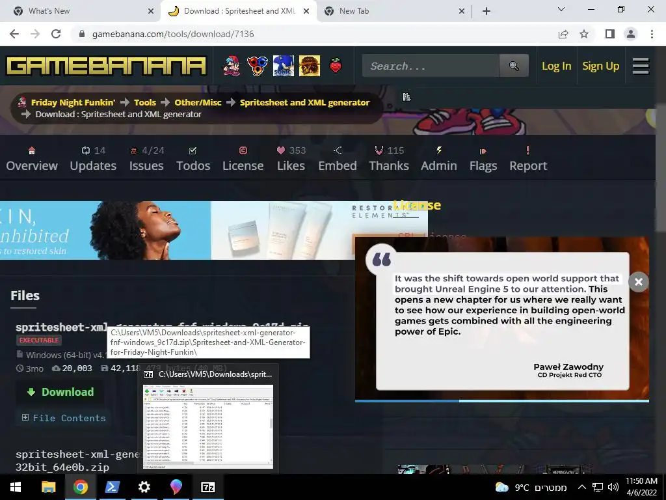Reload the page
This screenshot has height=500, width=666.
pos(56,34)
